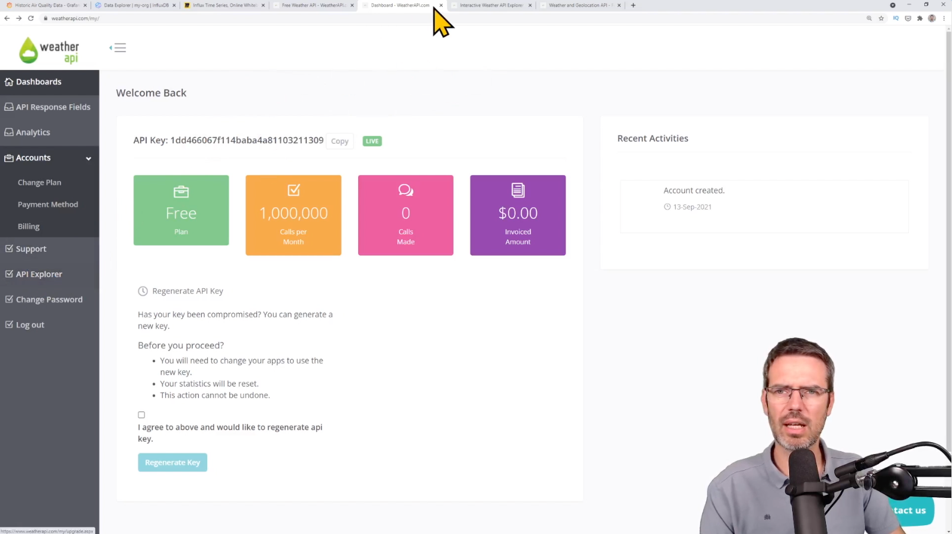This screenshot has width=952, height=534.
Task: Tick the agree to regenerate api key checkbox
Action: [x=141, y=415]
